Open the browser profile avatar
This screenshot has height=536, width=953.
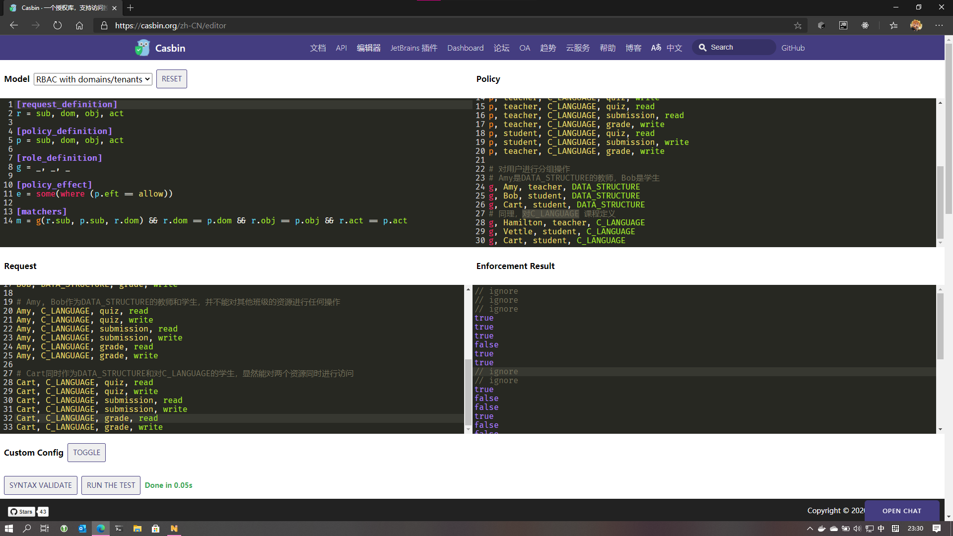[916, 25]
